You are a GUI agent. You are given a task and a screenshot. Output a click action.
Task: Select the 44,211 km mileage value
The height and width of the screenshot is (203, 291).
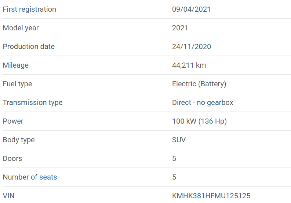pyautogui.click(x=189, y=65)
